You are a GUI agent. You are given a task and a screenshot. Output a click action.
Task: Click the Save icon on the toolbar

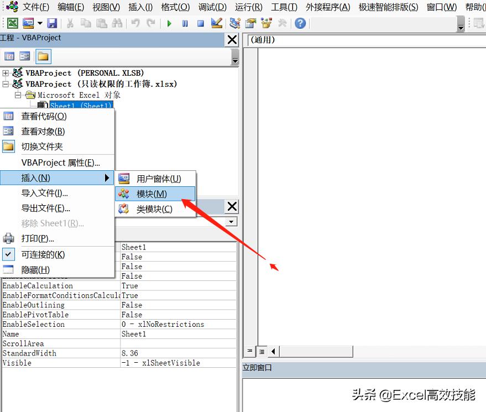[52, 23]
